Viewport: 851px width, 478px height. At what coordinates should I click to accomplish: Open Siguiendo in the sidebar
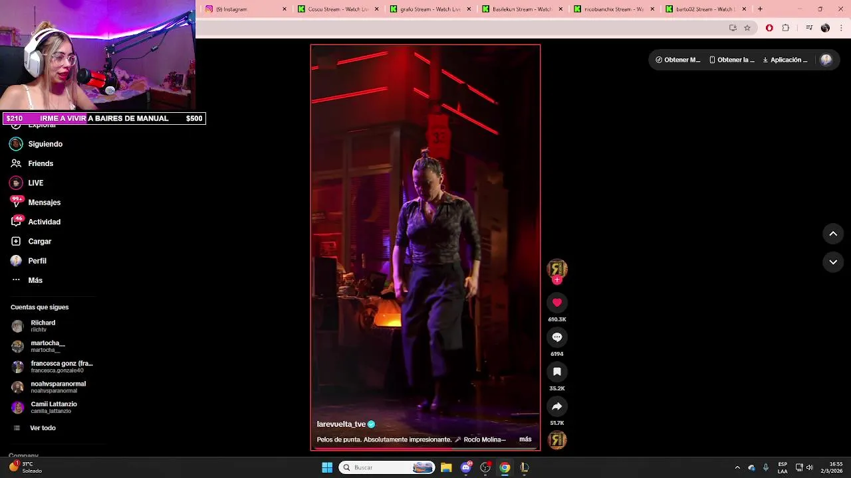tap(37, 144)
